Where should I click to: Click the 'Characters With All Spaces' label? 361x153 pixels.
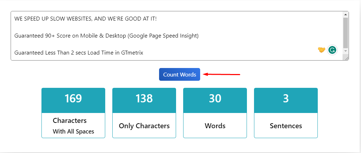(x=73, y=126)
